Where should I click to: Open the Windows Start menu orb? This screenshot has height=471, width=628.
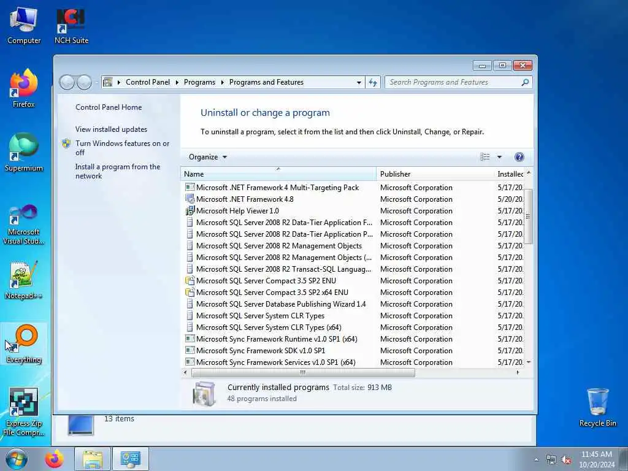click(17, 459)
